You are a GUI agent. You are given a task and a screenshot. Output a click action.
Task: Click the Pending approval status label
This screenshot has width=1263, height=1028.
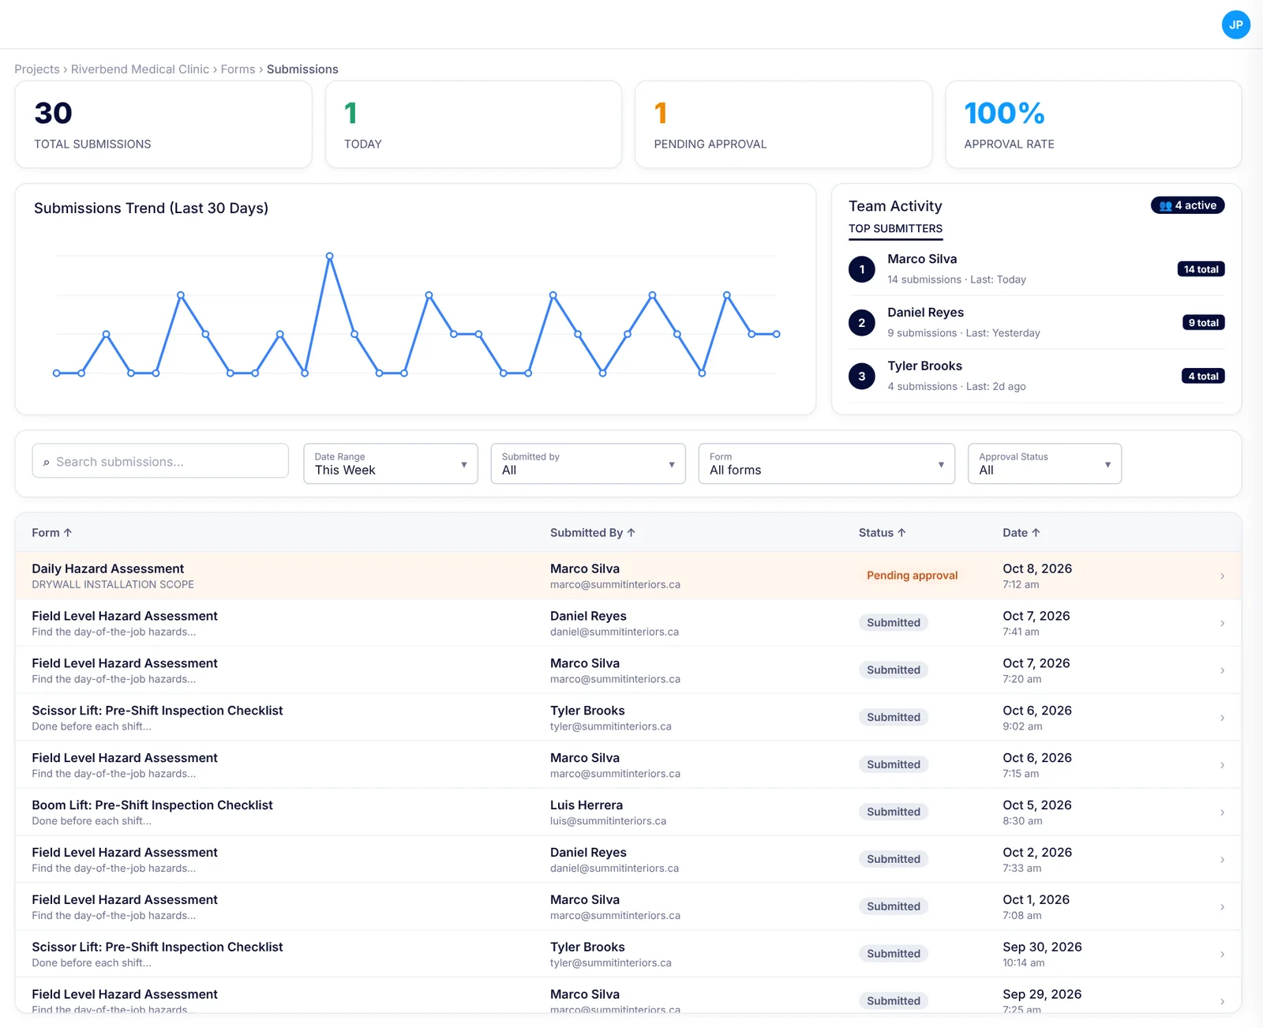[x=912, y=576]
